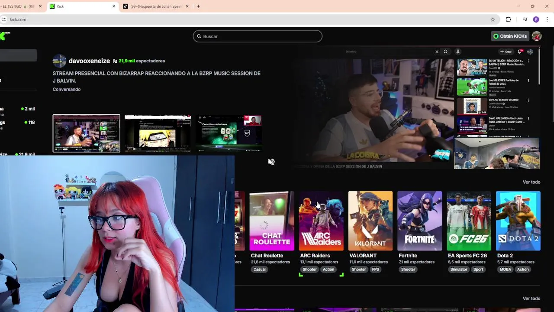Select the first featured stream thumbnail
The width and height of the screenshot is (554, 312).
(x=87, y=133)
